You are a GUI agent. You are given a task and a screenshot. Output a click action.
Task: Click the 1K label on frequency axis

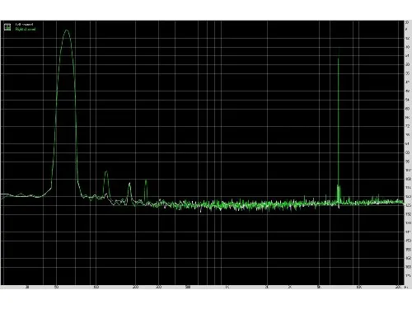click(227, 288)
